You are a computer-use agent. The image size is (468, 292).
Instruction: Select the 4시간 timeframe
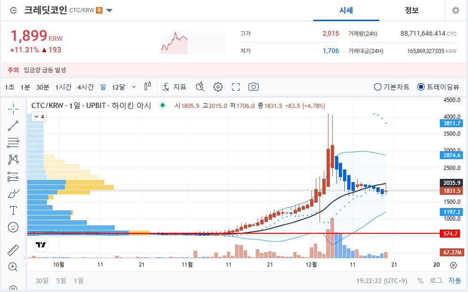pos(86,87)
